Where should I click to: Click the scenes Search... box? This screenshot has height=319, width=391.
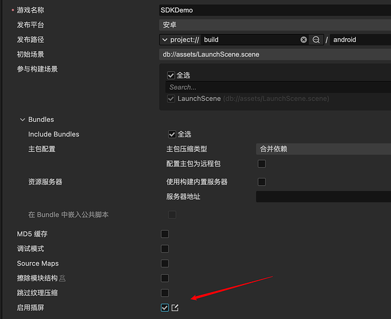[x=278, y=87]
